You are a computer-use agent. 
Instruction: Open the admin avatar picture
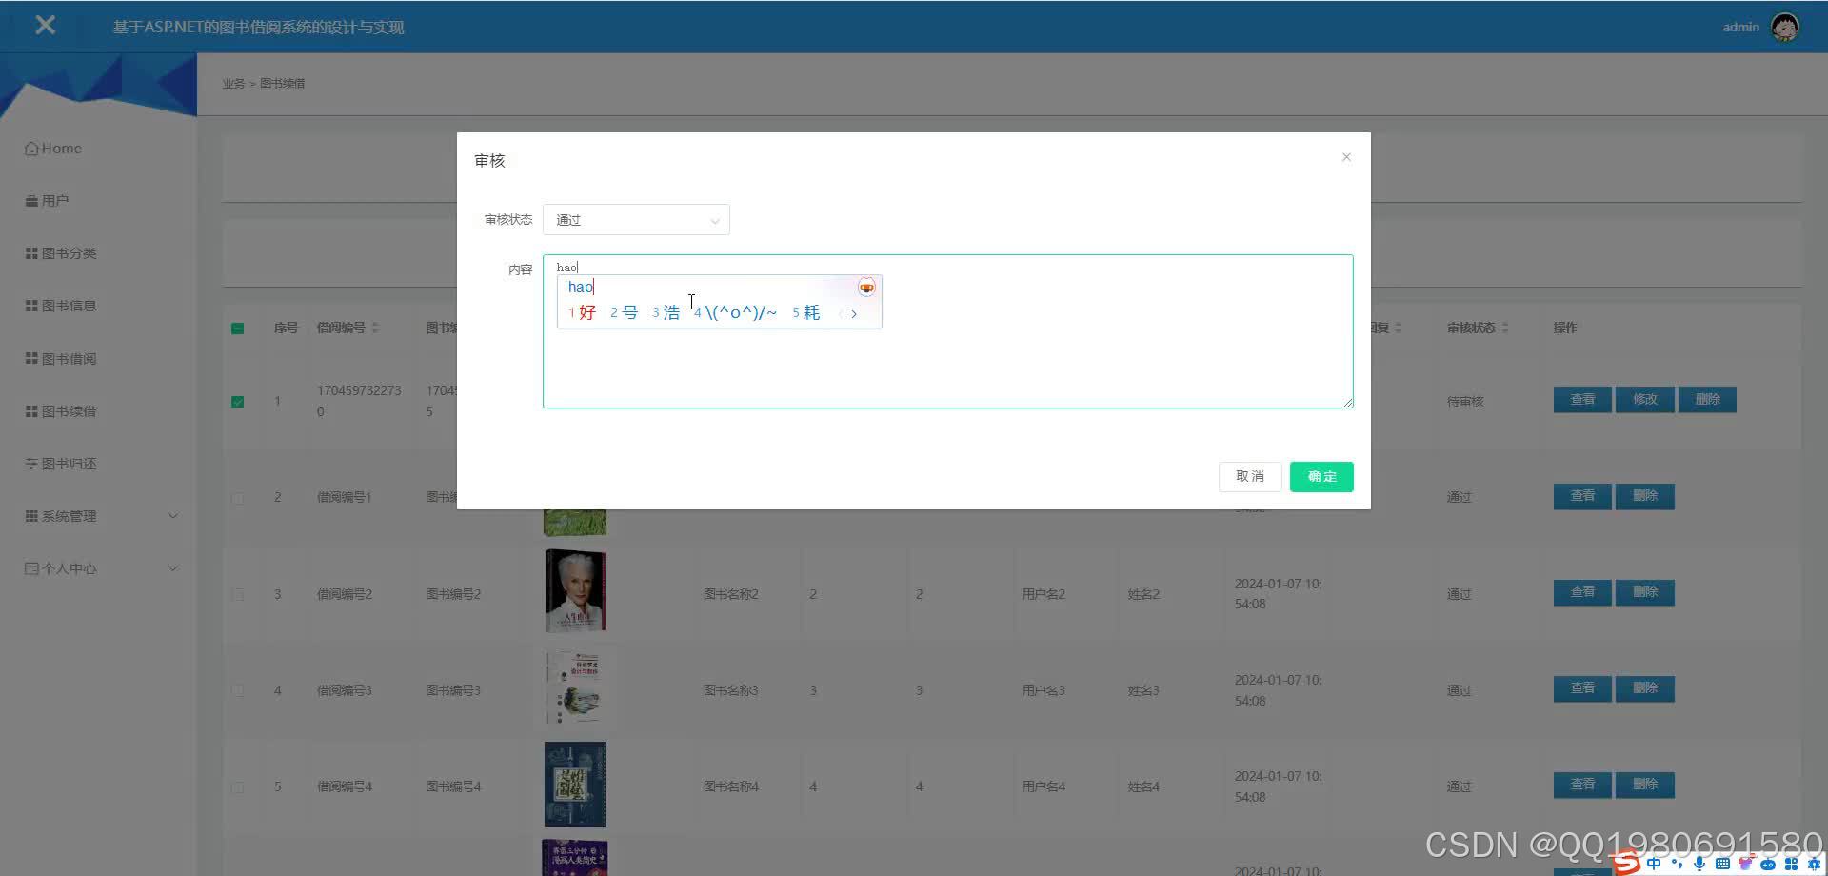[1784, 27]
